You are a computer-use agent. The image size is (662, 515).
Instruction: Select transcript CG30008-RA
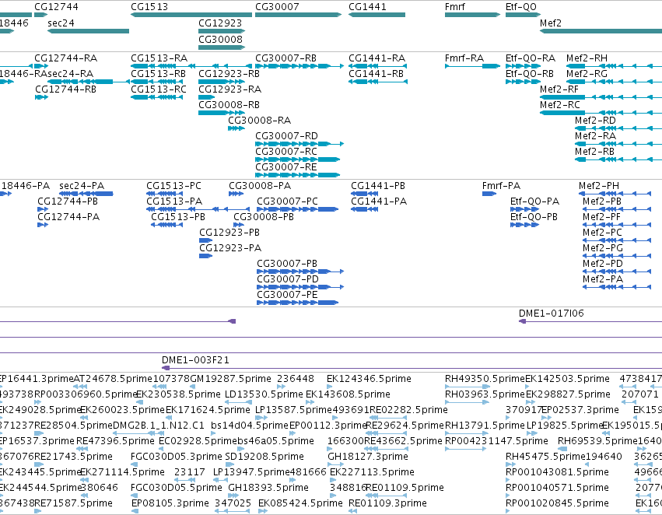click(x=260, y=121)
